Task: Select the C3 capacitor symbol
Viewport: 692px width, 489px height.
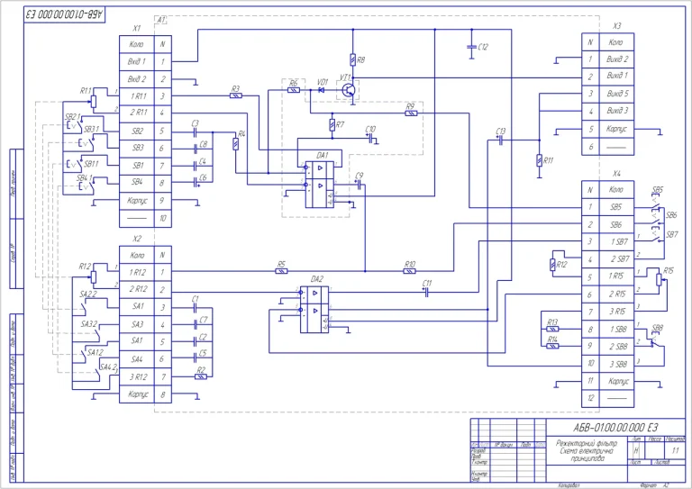Action: tap(195, 131)
